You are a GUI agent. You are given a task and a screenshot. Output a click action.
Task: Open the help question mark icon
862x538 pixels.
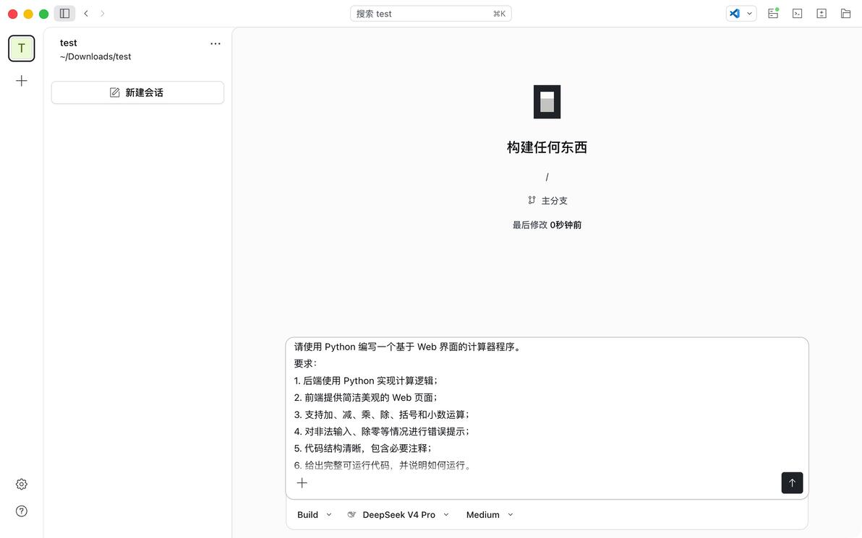tap(22, 511)
